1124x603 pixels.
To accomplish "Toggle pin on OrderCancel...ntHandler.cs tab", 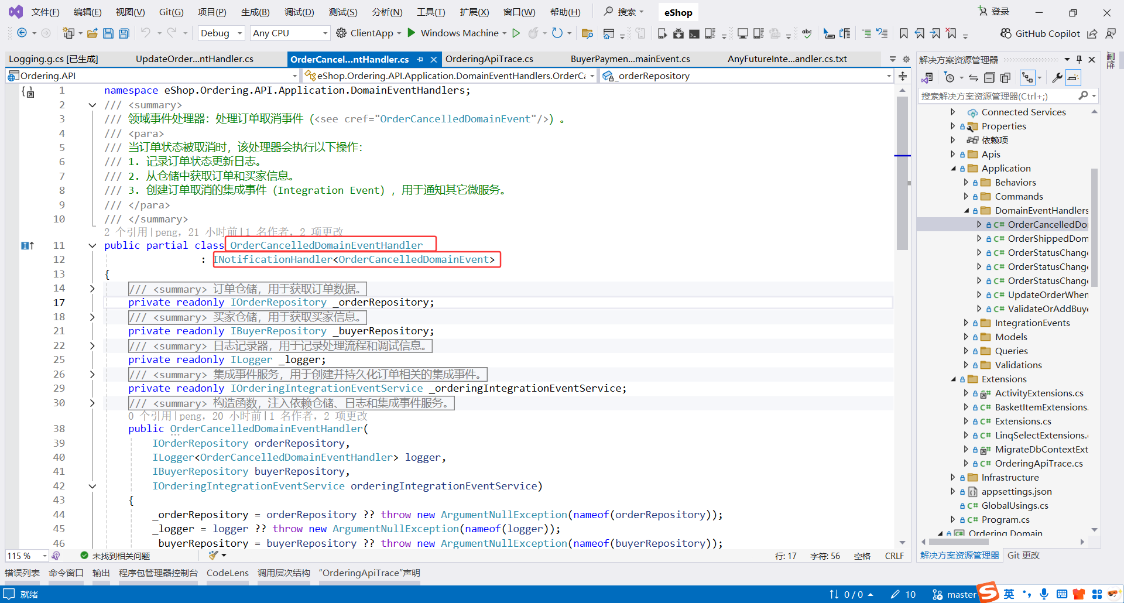I will pos(420,59).
